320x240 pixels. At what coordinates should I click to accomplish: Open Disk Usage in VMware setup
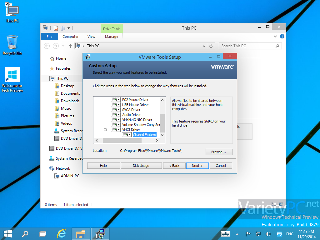141,166
